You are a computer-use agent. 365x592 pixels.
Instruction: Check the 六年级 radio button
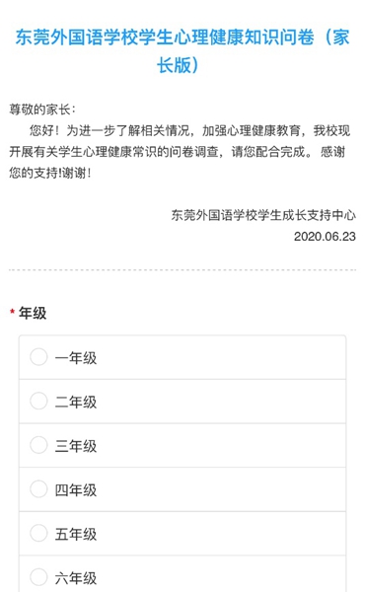click(38, 577)
